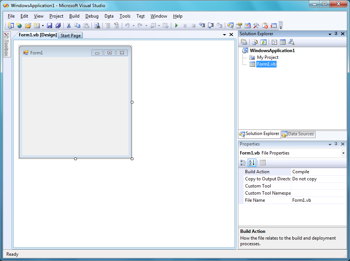Screen dimensions: 350x261
Task: Click the Open File folder icon
Action: point(28,25)
